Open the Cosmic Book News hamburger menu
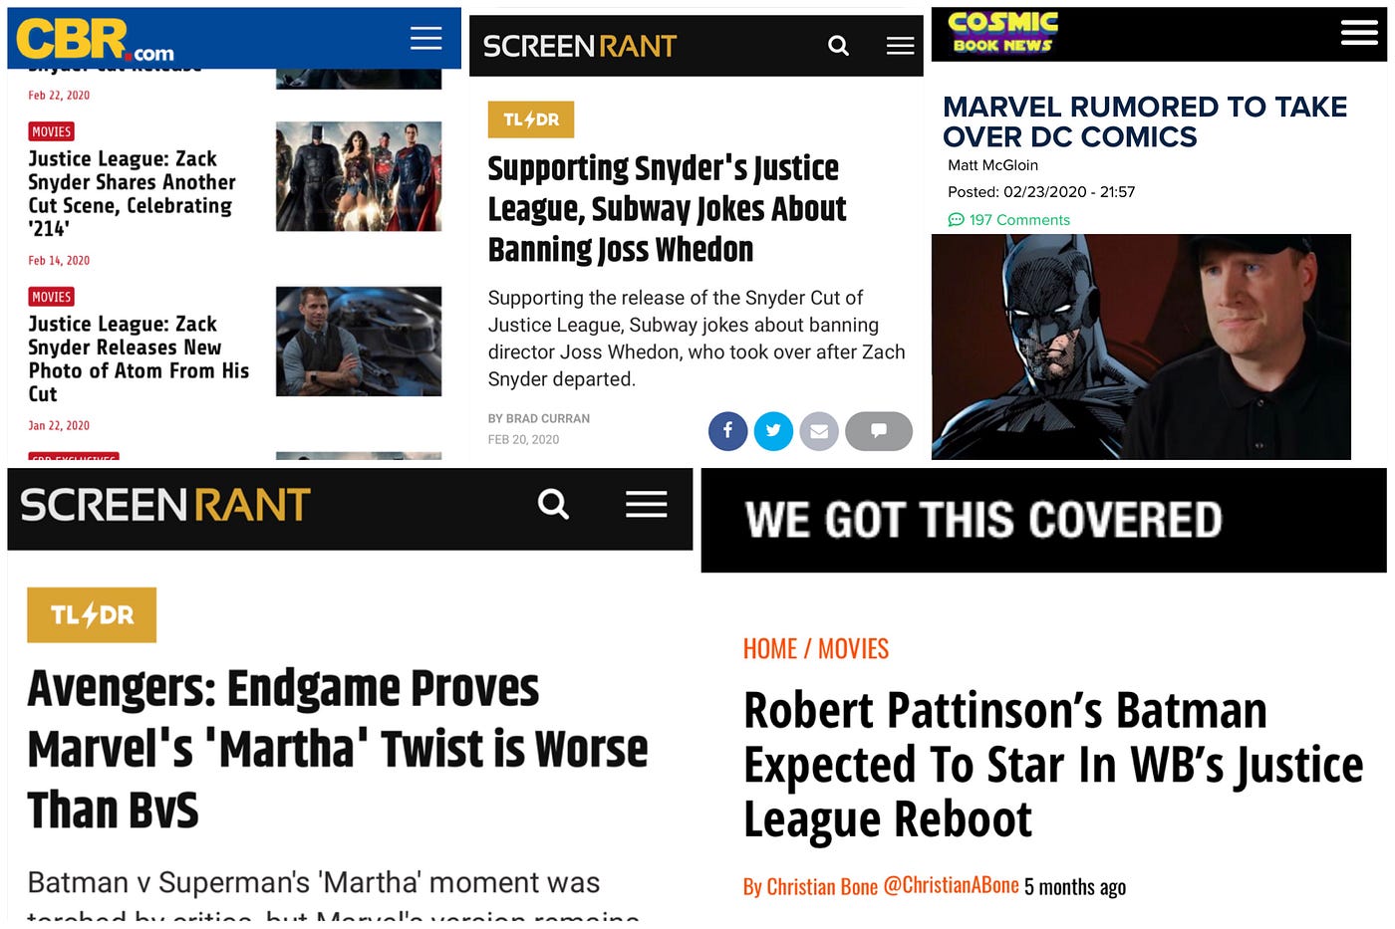 pyautogui.click(x=1359, y=33)
